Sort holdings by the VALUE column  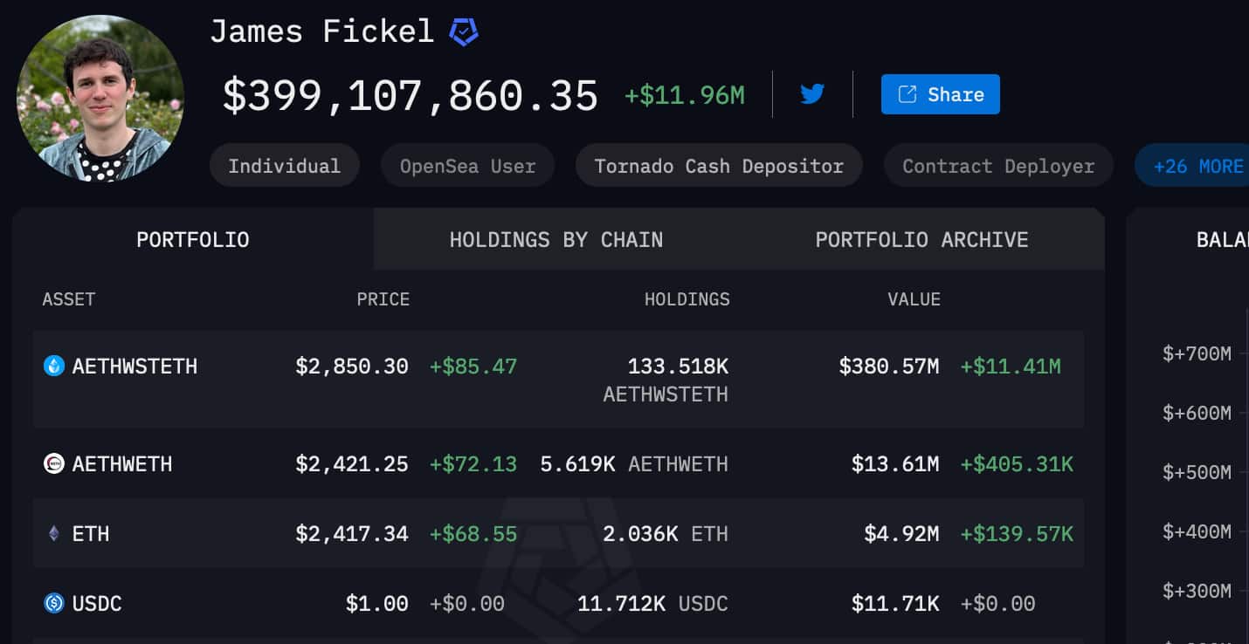(914, 298)
